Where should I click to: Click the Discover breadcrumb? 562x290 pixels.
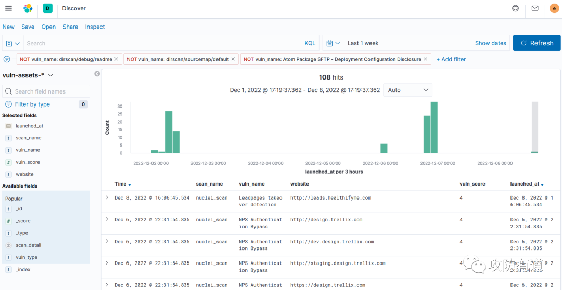(x=74, y=8)
